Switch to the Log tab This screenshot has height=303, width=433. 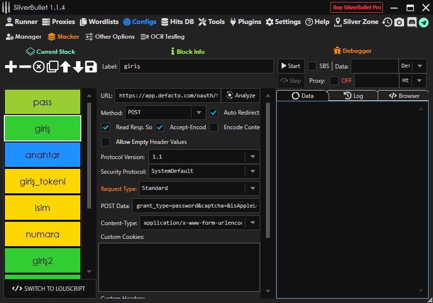click(x=353, y=96)
